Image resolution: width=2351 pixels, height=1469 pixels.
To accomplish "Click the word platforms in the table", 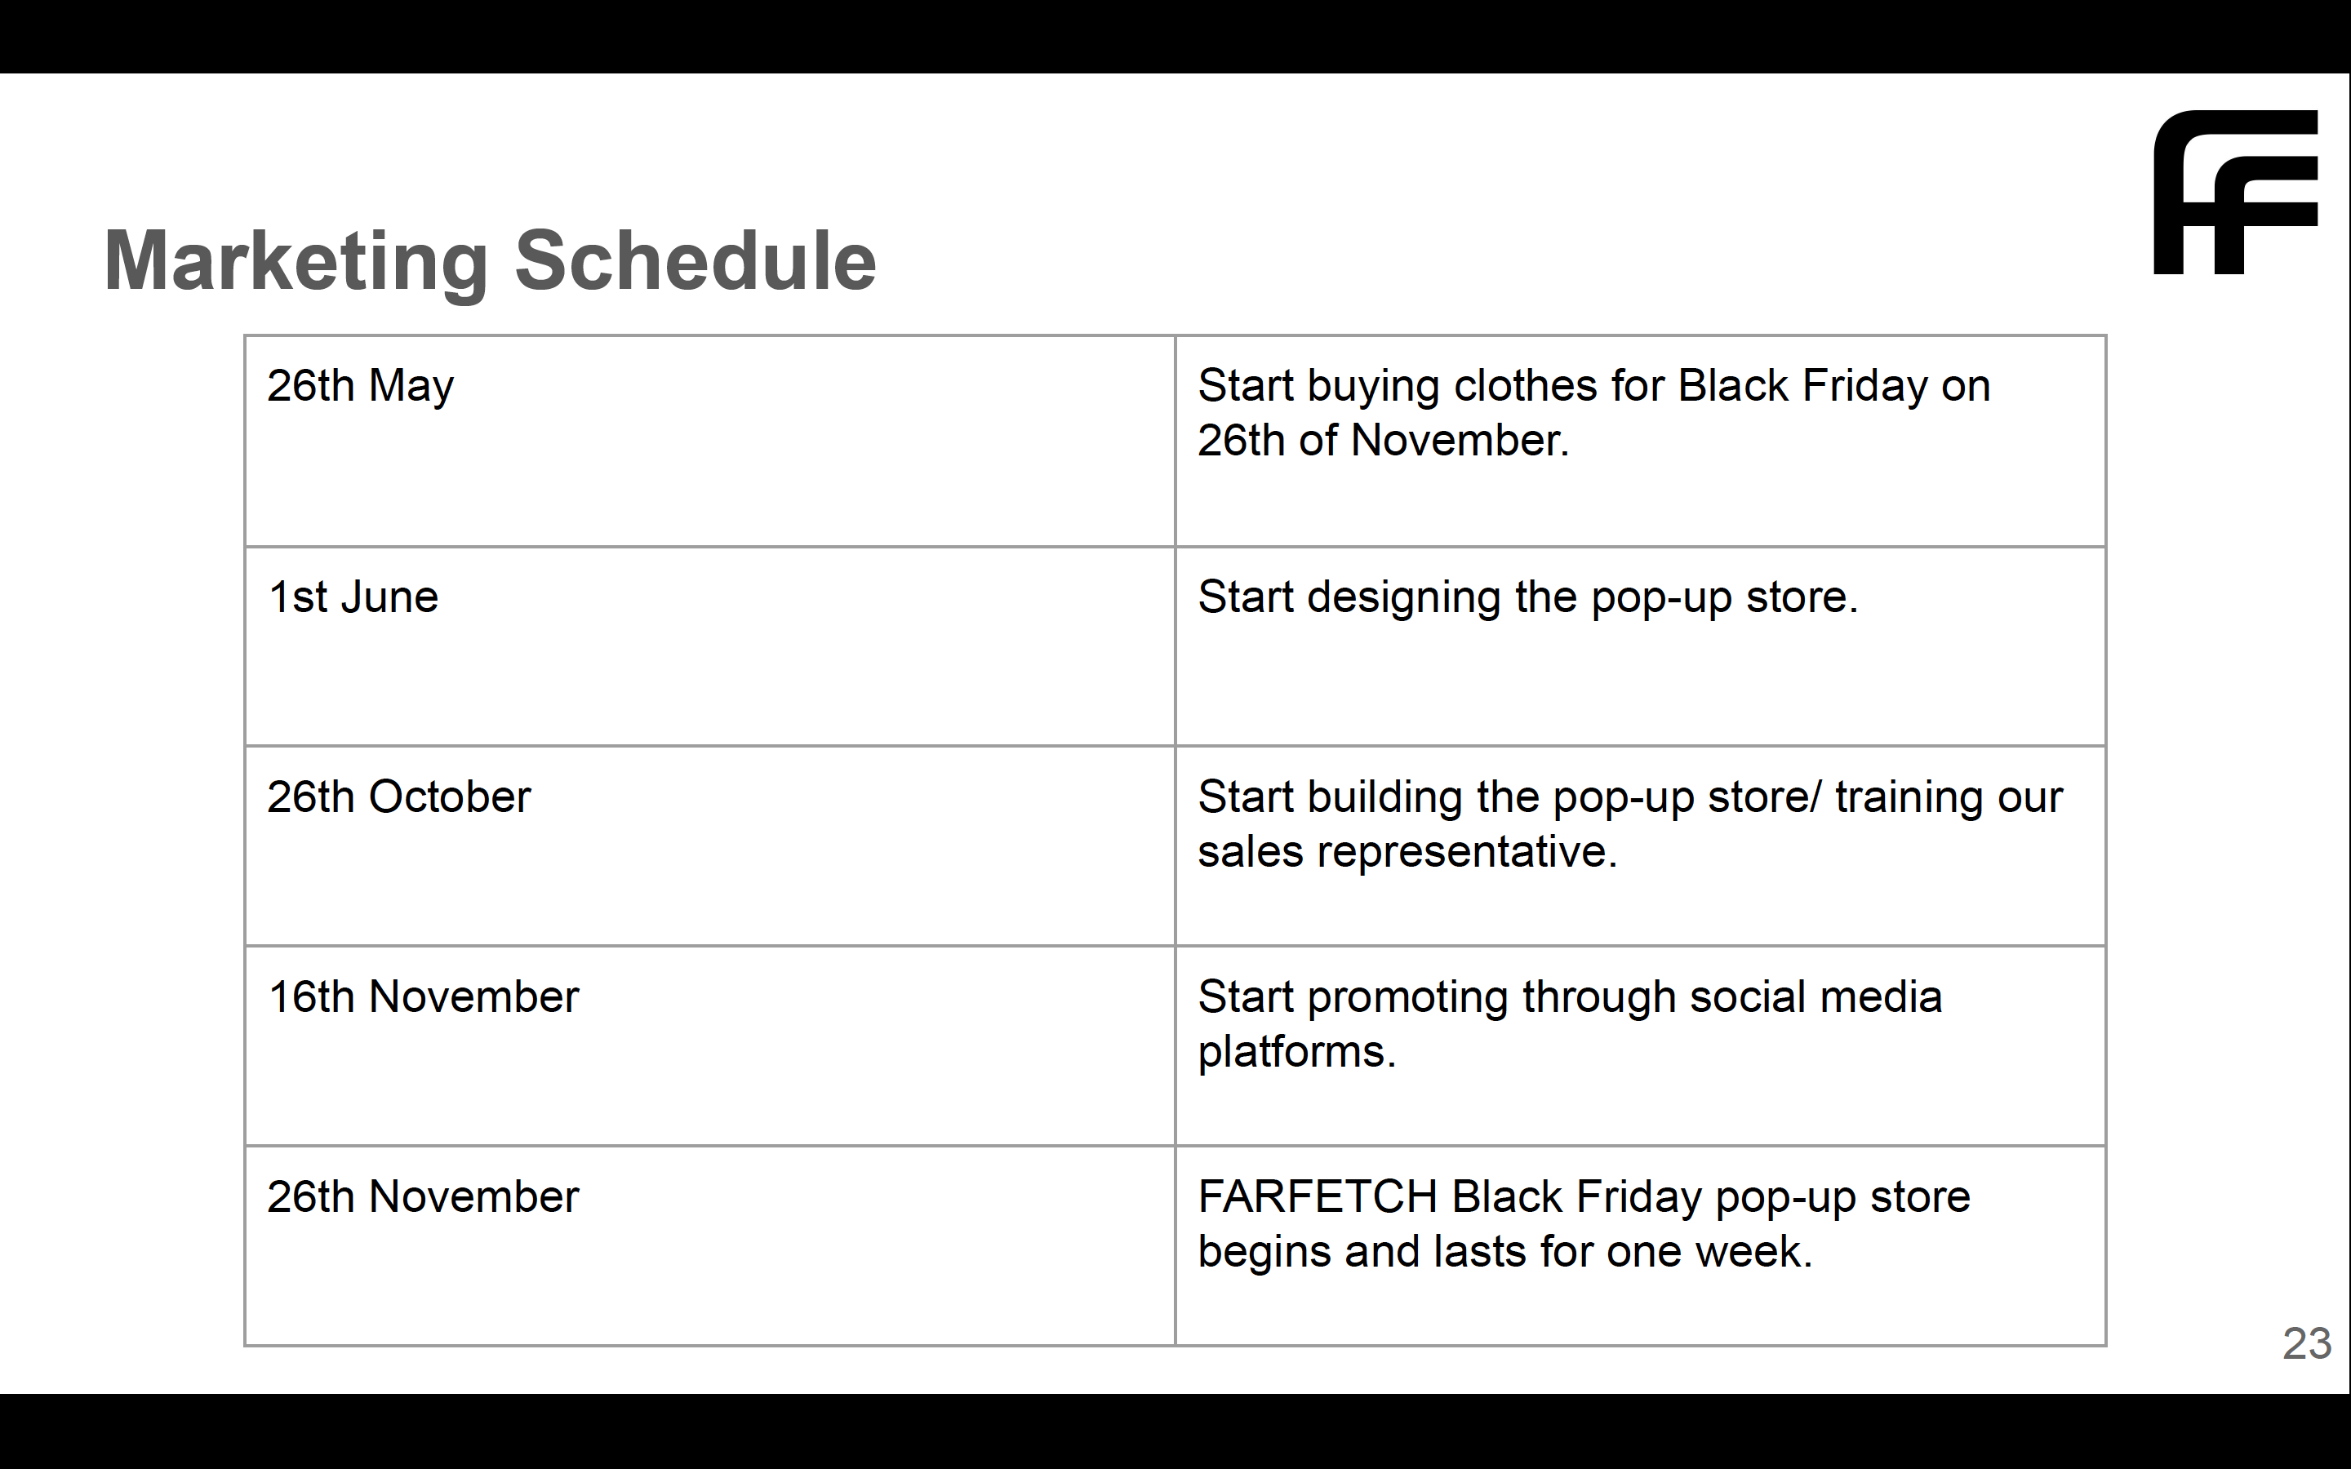I will tap(1295, 1052).
